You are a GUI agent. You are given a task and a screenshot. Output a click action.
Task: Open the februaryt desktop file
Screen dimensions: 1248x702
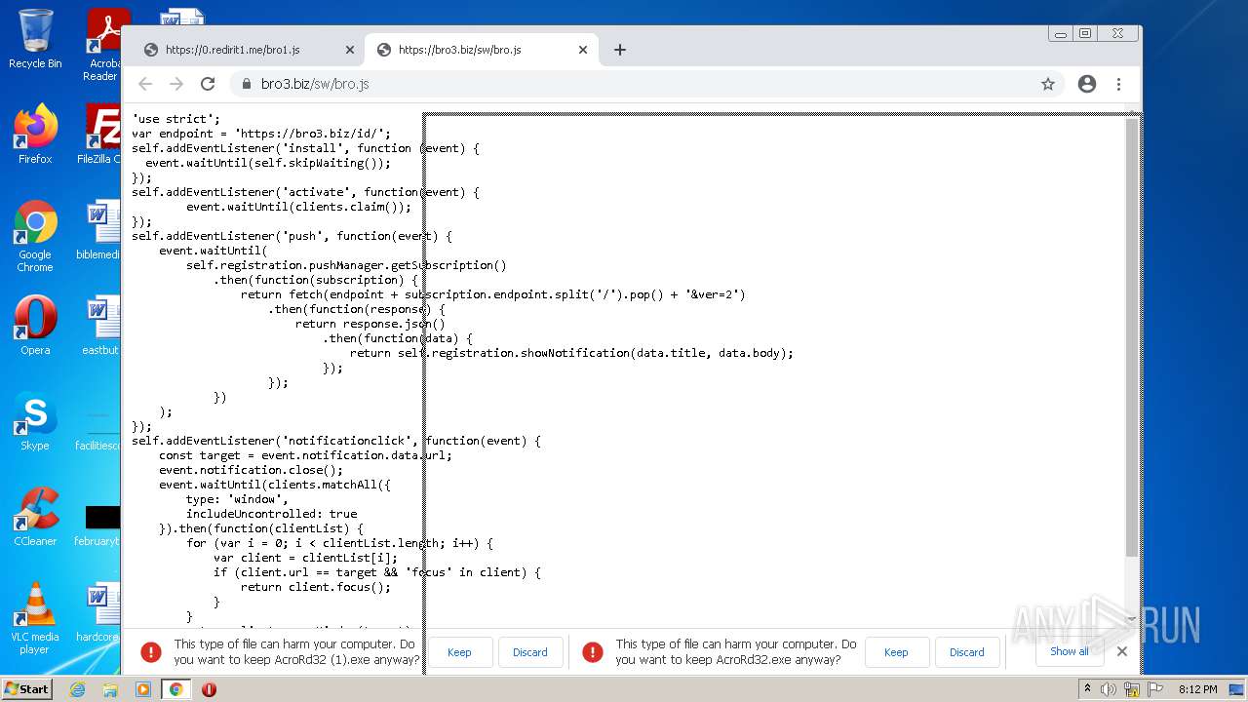point(99,525)
